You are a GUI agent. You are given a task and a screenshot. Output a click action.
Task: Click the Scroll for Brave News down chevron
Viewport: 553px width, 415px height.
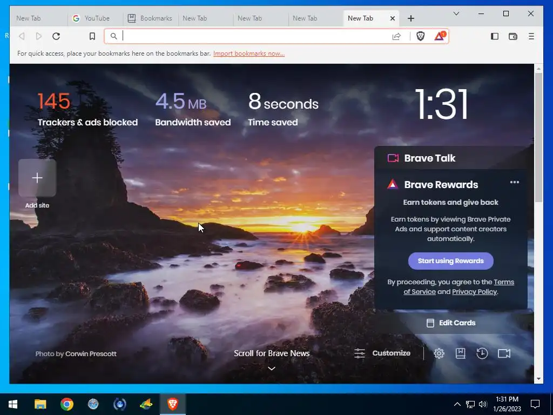click(272, 369)
